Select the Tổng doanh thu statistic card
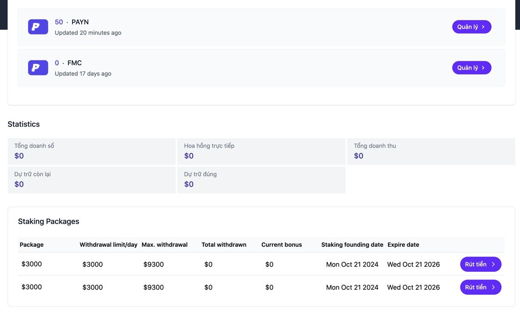Image resolution: width=520 pixels, height=314 pixels. pos(431,151)
